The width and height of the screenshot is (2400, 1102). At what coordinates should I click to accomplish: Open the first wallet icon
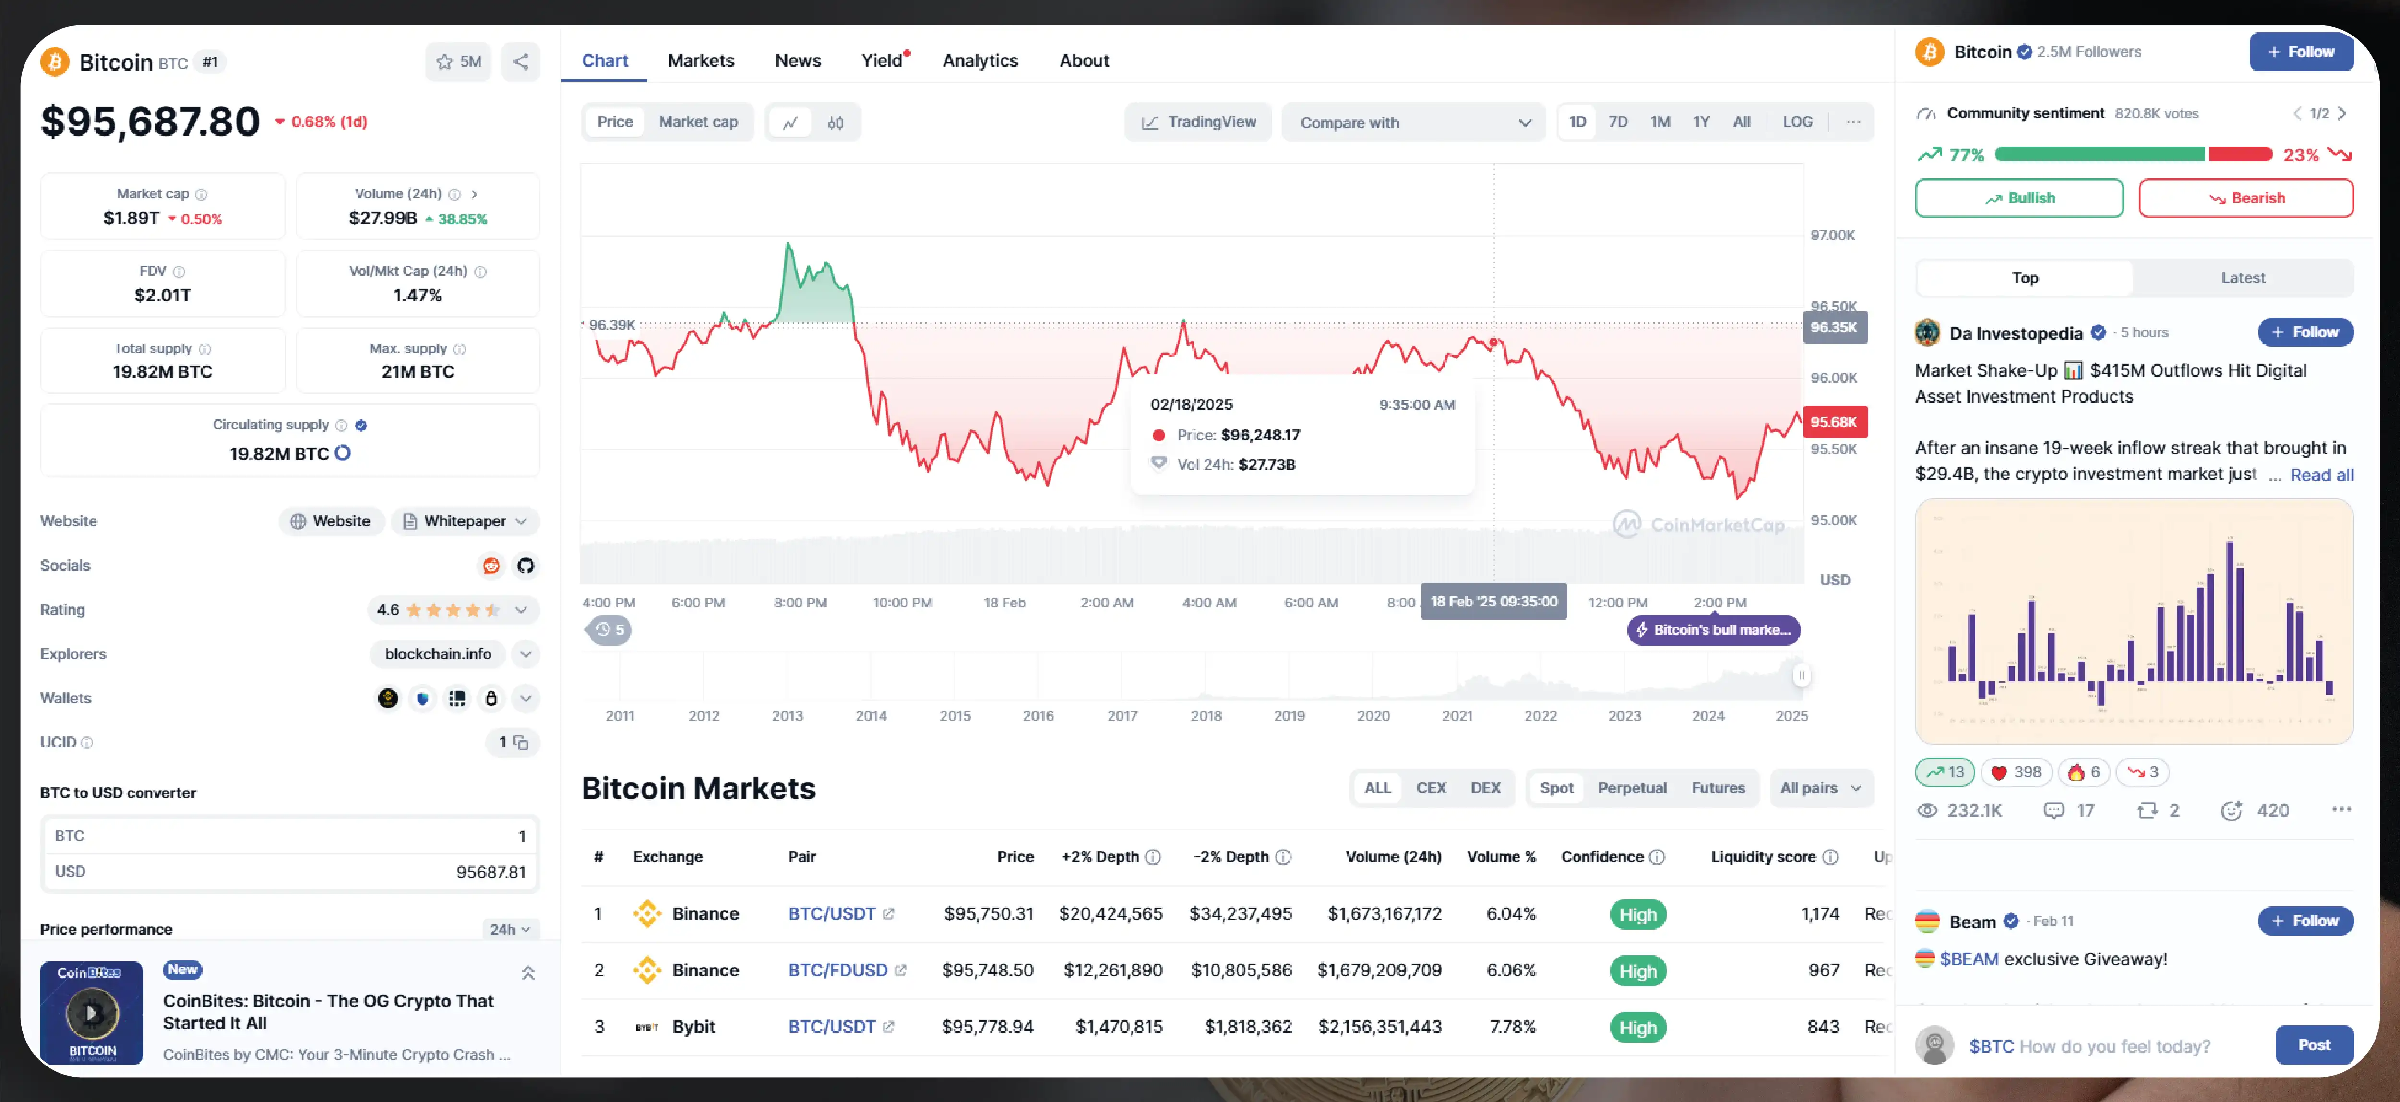[389, 698]
